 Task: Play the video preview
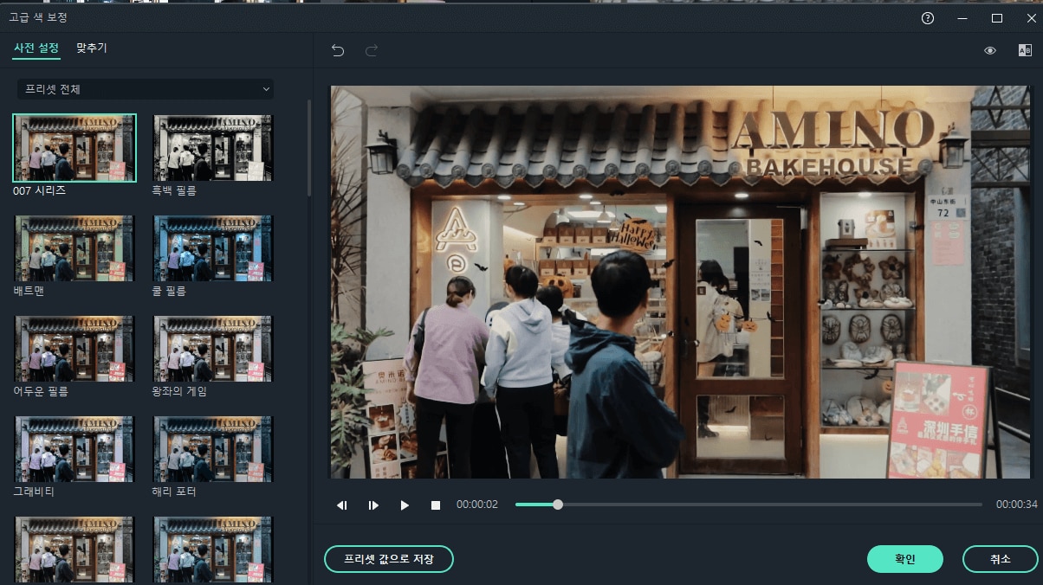coord(405,505)
